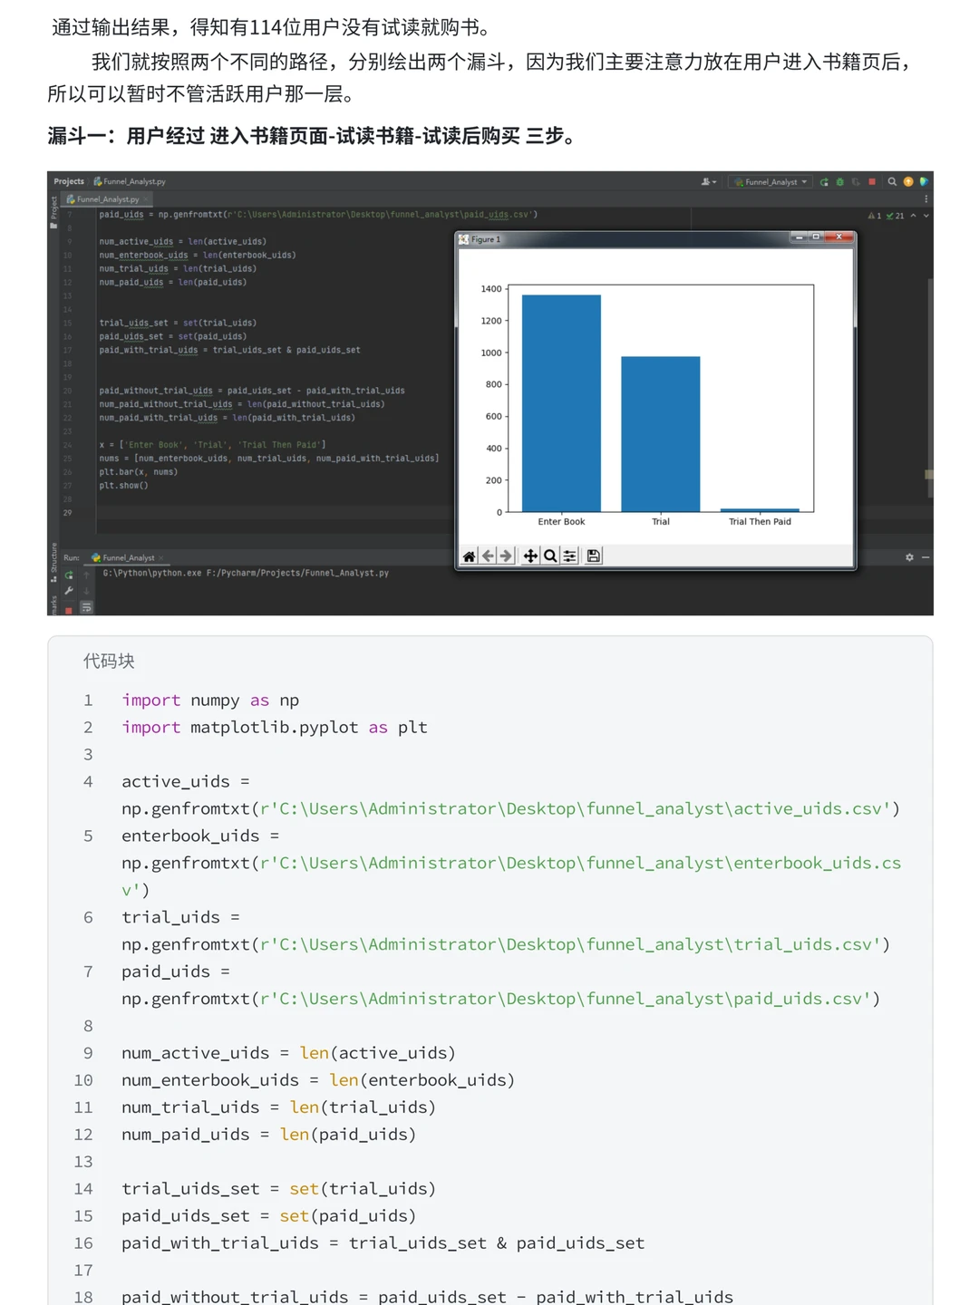Click the Figure 1 title text
Screen dimensions: 979x1305
[x=486, y=239]
